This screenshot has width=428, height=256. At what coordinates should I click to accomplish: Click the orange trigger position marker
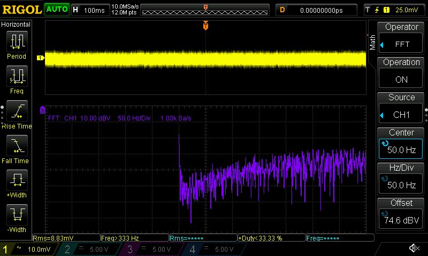(205, 26)
